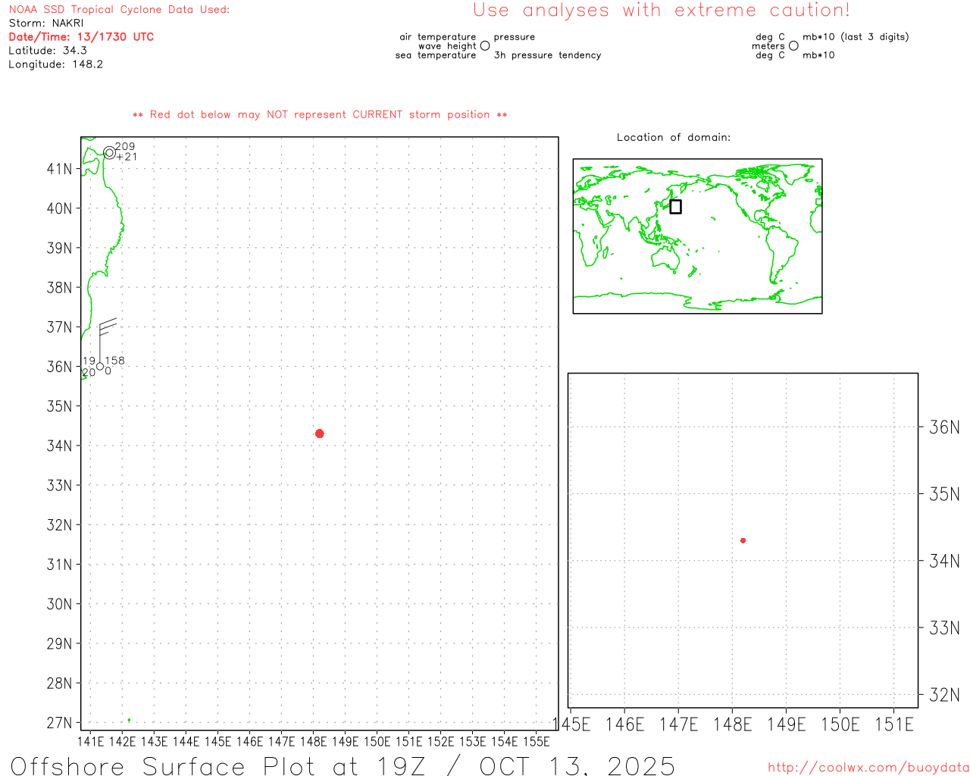
Task: Click the black domain box on world map
Action: [x=675, y=206]
